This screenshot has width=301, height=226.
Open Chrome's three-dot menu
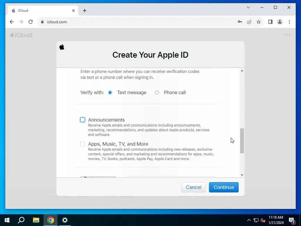point(289,22)
